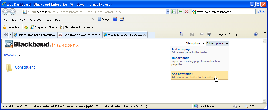Open Get More Add-ons link

[75, 27]
